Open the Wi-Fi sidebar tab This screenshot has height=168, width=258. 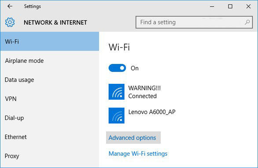[50, 41]
